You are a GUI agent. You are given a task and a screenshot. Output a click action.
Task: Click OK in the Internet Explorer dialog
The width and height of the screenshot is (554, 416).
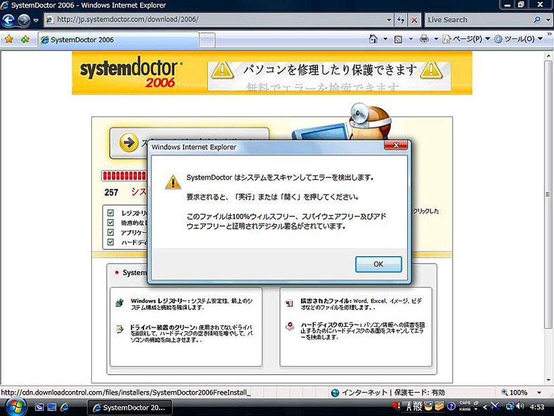click(378, 264)
